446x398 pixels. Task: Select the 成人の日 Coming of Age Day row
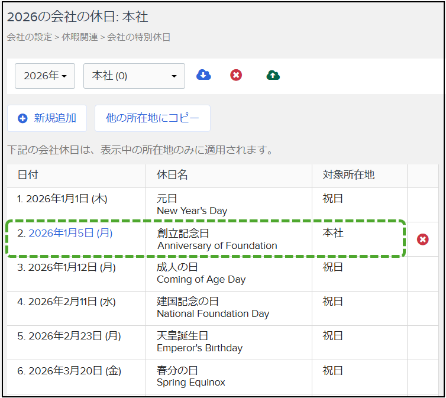(201, 273)
